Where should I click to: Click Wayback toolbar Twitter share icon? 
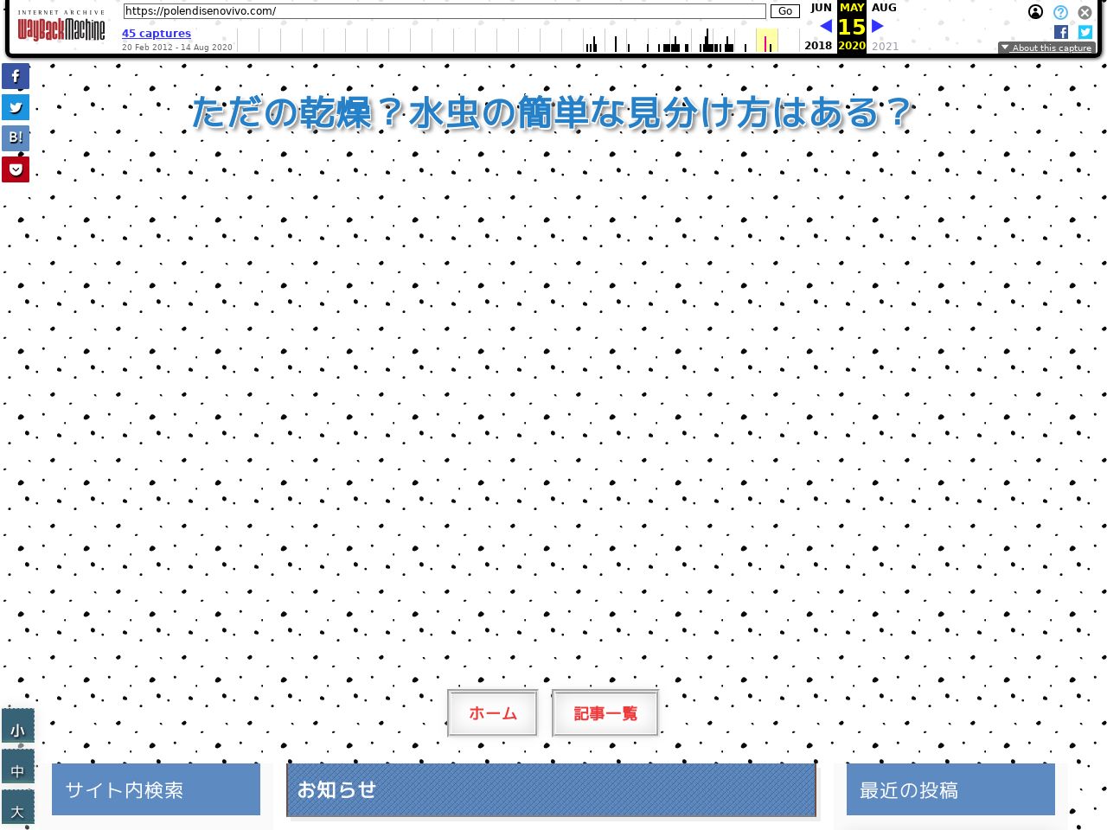coord(1085,32)
